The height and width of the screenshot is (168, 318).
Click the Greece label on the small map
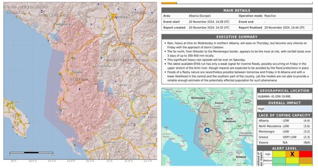pyautogui.click(x=241, y=157)
